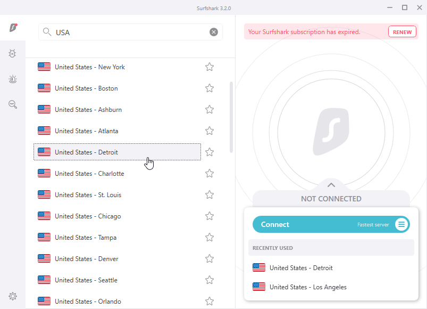Favorite United States - Ashburn star
The width and height of the screenshot is (427, 309).
coord(210,109)
